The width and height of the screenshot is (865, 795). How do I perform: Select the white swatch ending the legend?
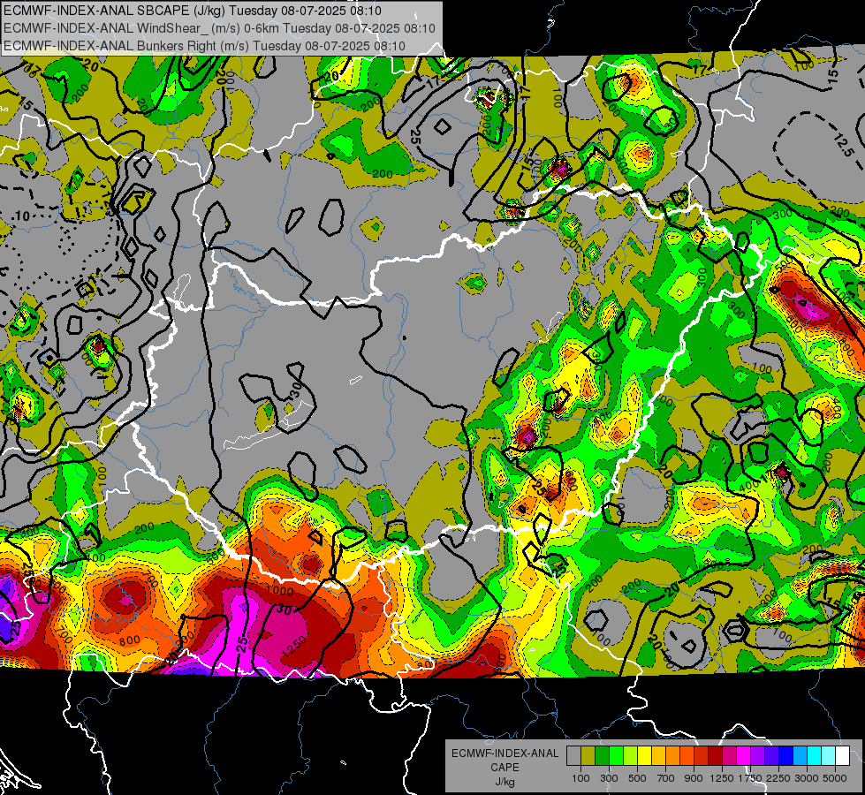(x=843, y=755)
